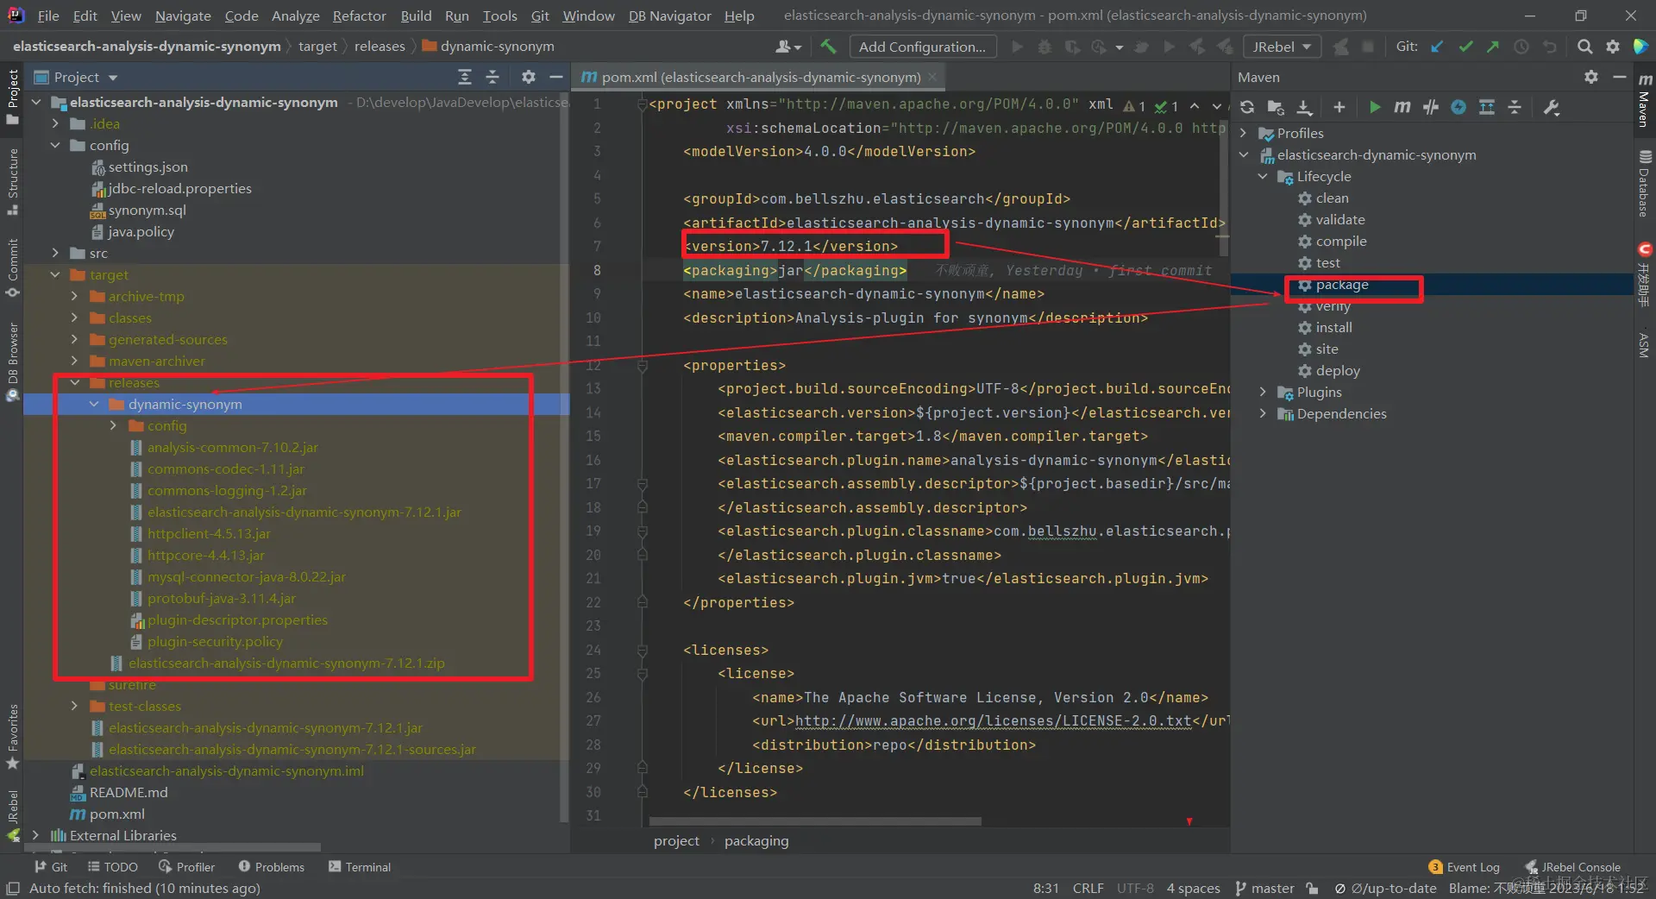Click the master branch widget
The height and width of the screenshot is (899, 1656).
(1264, 889)
